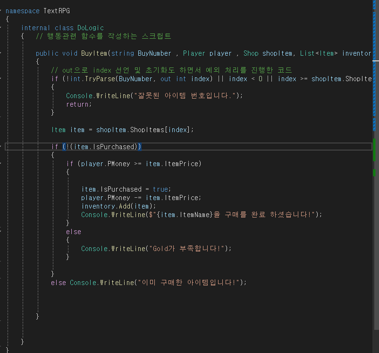
Task: Click the string "Gold가 부족합니다!"
Action: [x=187, y=249]
